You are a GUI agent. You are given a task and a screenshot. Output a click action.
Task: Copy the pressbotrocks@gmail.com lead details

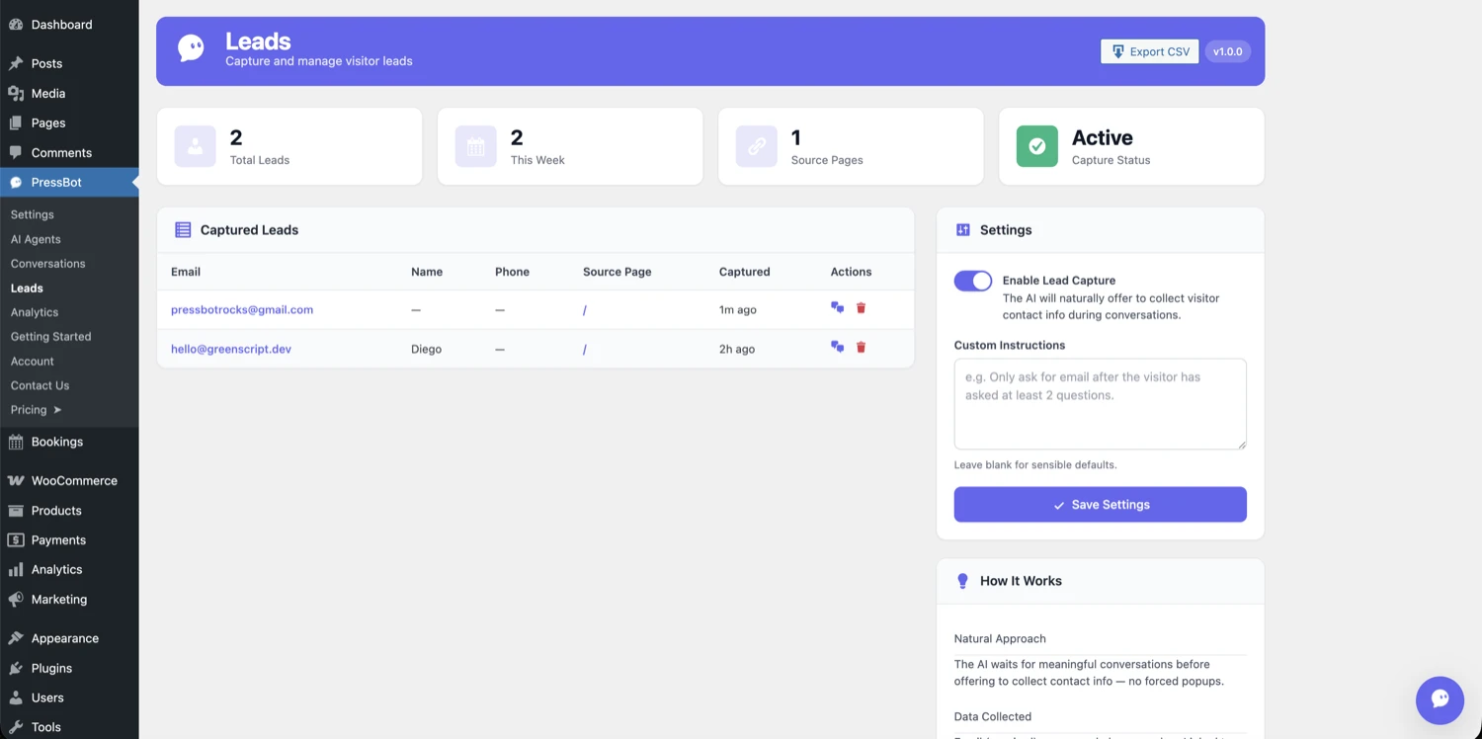pos(837,308)
